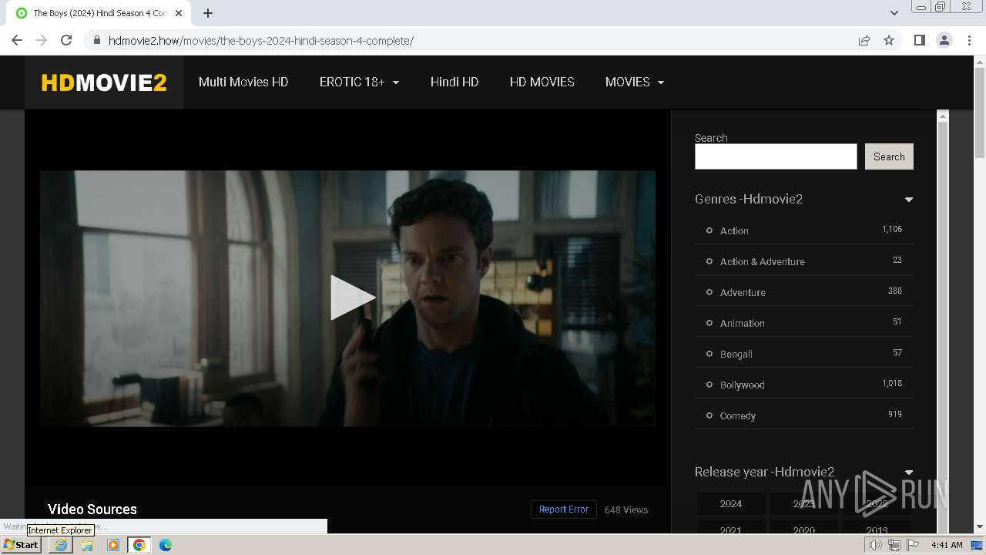Click the Video Sources heading
This screenshot has height=555, width=986.
pos(92,510)
